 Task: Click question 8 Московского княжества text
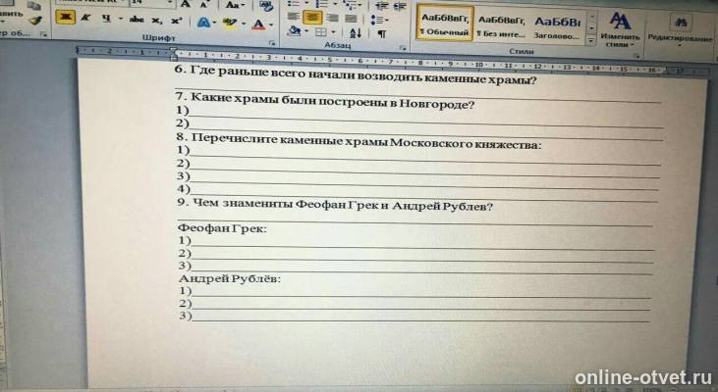[x=359, y=141]
